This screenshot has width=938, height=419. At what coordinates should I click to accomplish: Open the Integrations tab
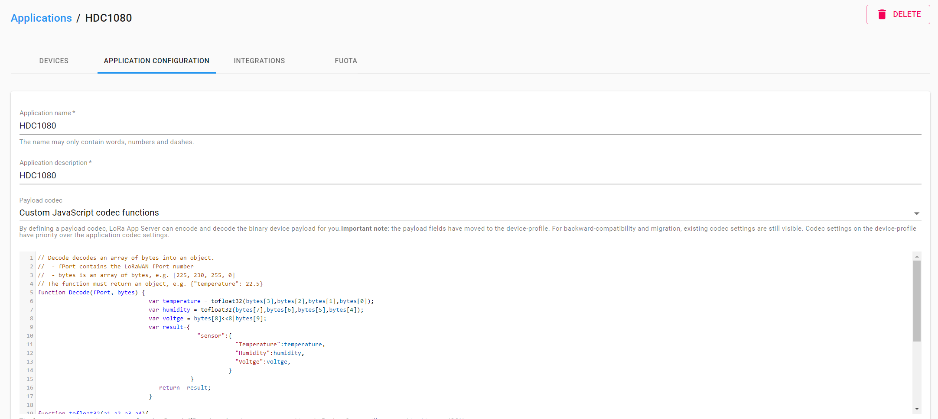[x=259, y=61]
